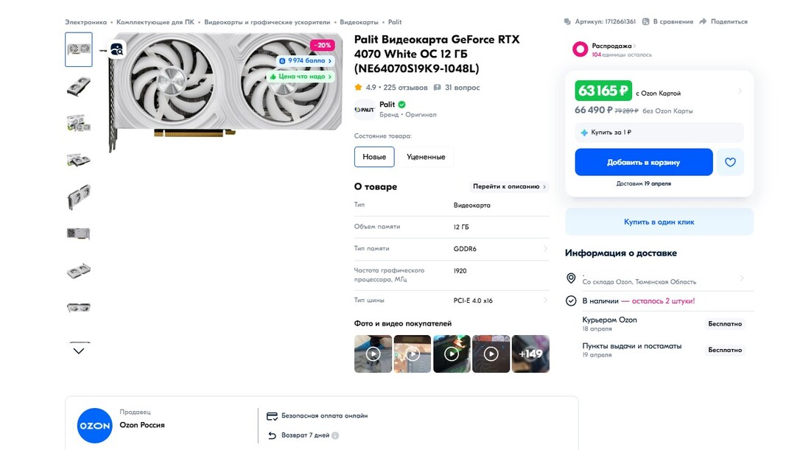This screenshot has width=803, height=450.
Task: Select the Уцененные condition option
Action: coord(426,157)
